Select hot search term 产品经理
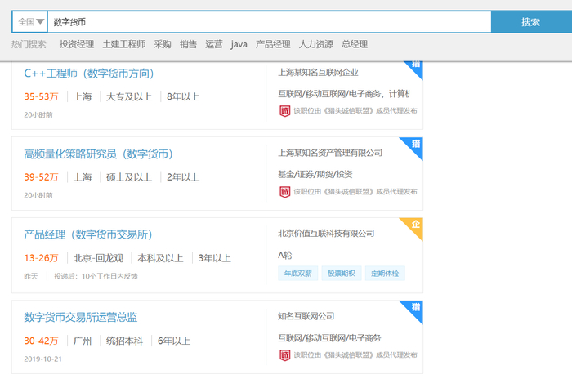This screenshot has width=572, height=379. (273, 44)
